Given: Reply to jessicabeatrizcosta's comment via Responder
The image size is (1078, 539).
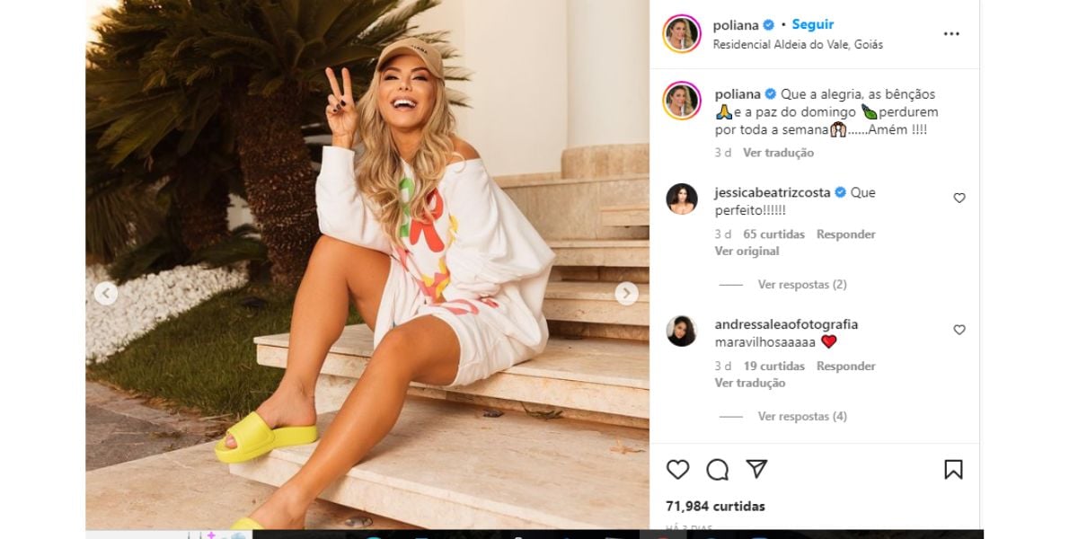Looking at the screenshot, I should coord(845,234).
